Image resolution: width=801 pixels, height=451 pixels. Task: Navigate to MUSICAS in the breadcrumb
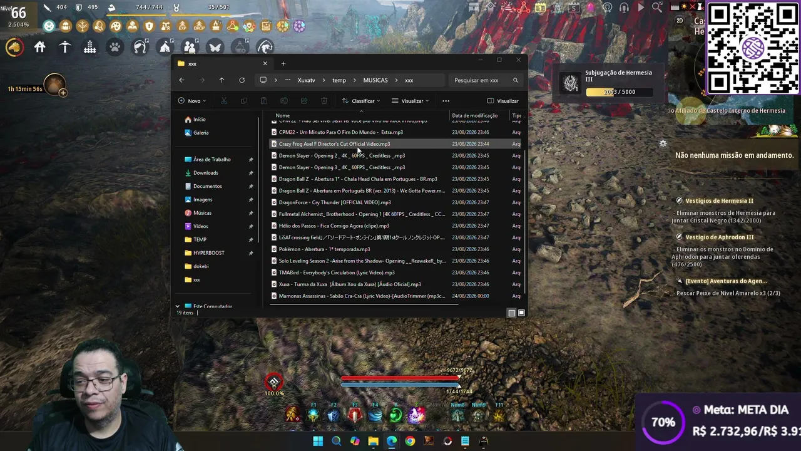(x=375, y=80)
